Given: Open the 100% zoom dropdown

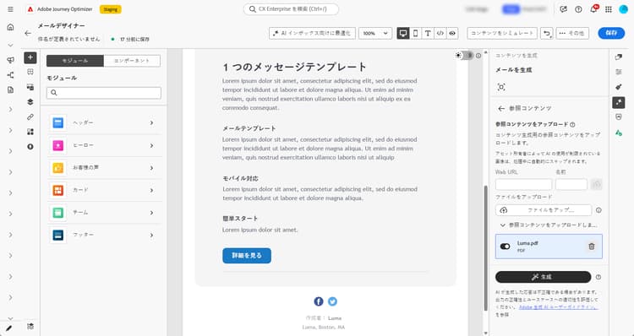Looking at the screenshot, I should (x=375, y=33).
